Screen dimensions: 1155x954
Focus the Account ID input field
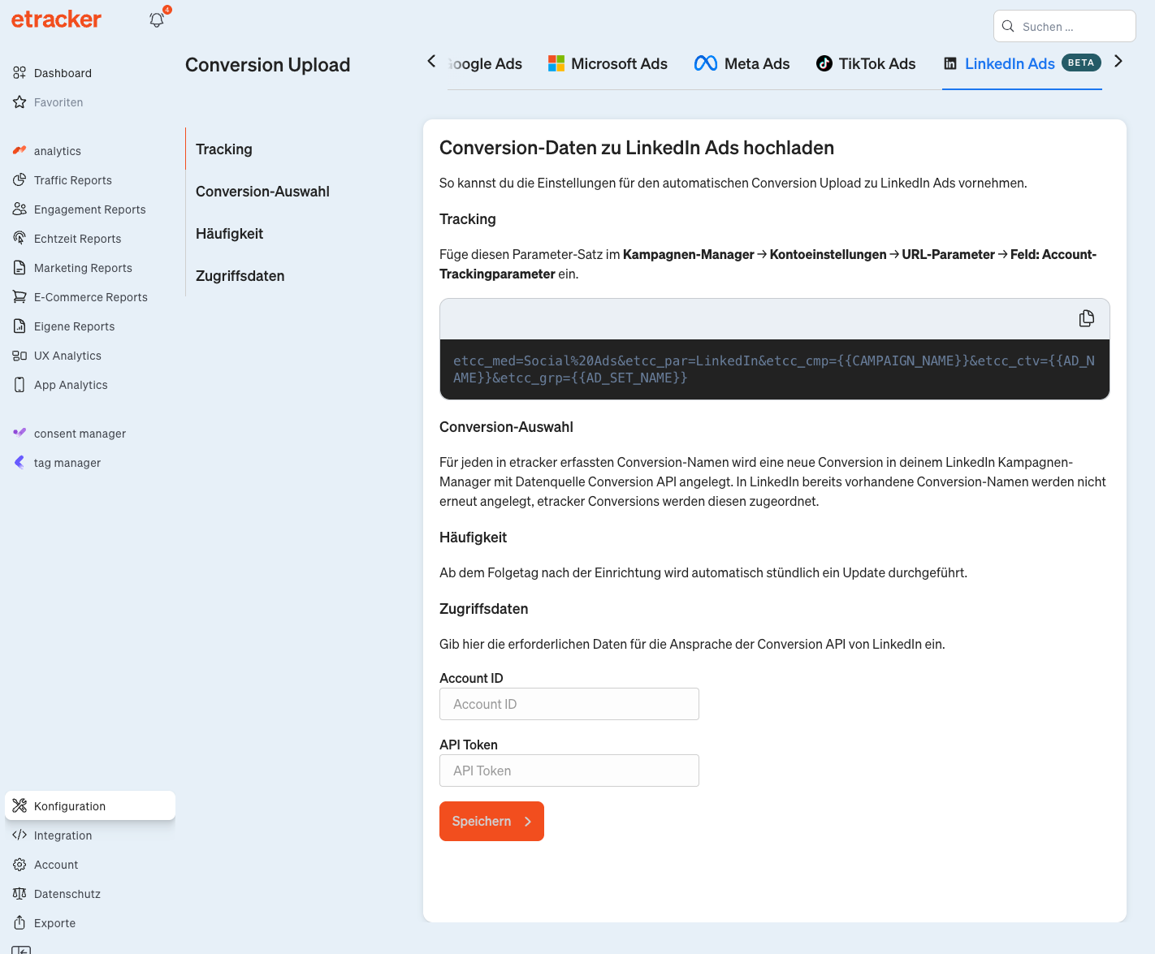tap(569, 704)
